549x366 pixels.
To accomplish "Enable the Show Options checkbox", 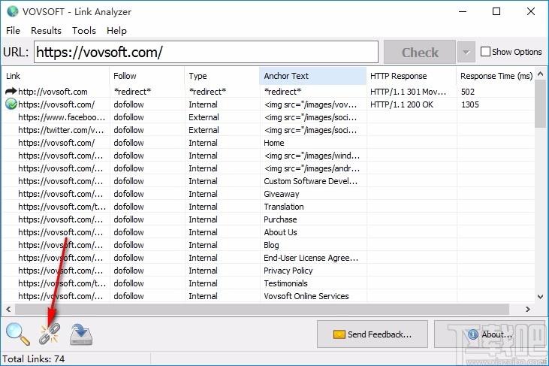I will pyautogui.click(x=485, y=52).
